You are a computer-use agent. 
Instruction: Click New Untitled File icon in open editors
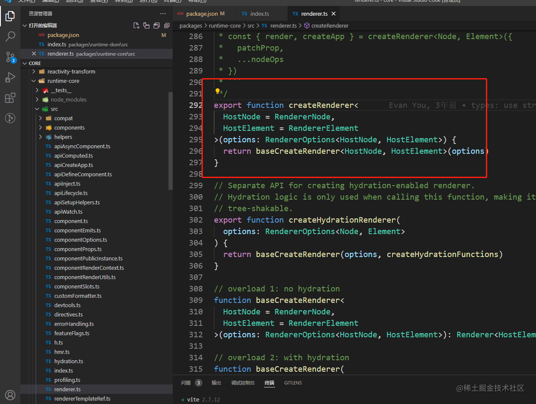point(136,25)
